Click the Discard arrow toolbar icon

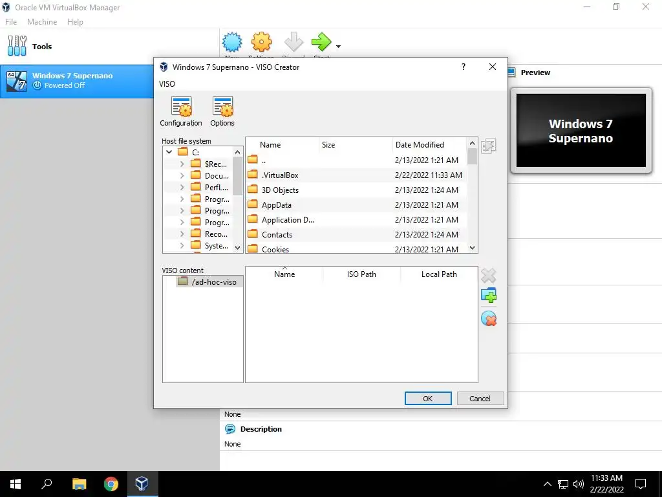click(x=294, y=42)
